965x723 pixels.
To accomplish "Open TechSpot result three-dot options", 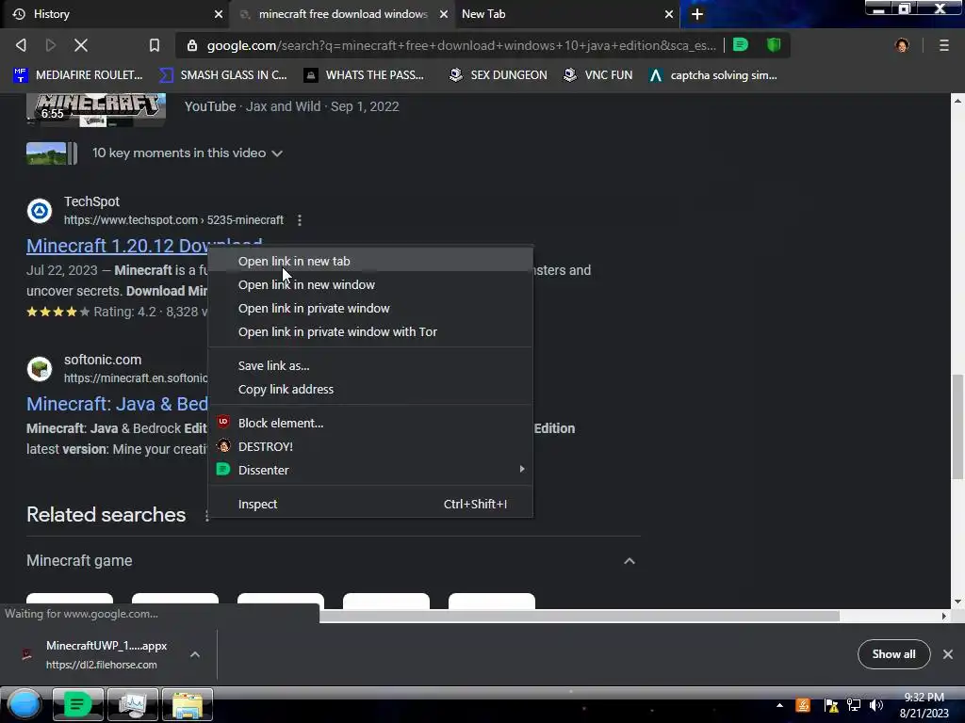I will coord(299,220).
